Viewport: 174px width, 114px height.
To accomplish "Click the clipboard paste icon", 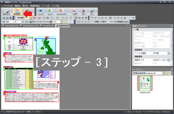I will pyautogui.click(x=122, y=18).
